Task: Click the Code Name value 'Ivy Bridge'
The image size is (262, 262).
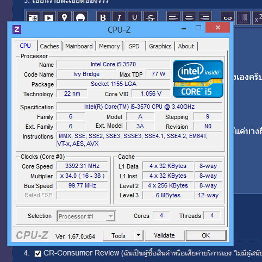Action: [86, 74]
